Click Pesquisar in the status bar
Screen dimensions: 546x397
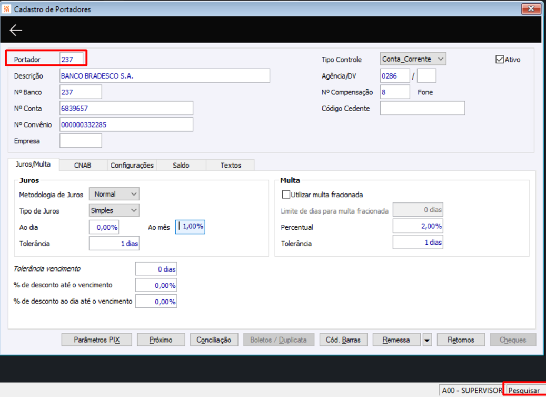click(524, 390)
